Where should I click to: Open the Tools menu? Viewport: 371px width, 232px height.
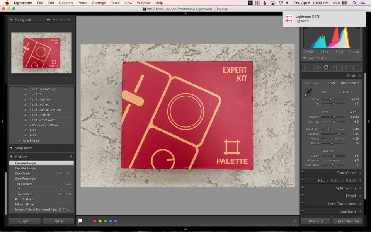tap(115, 3)
